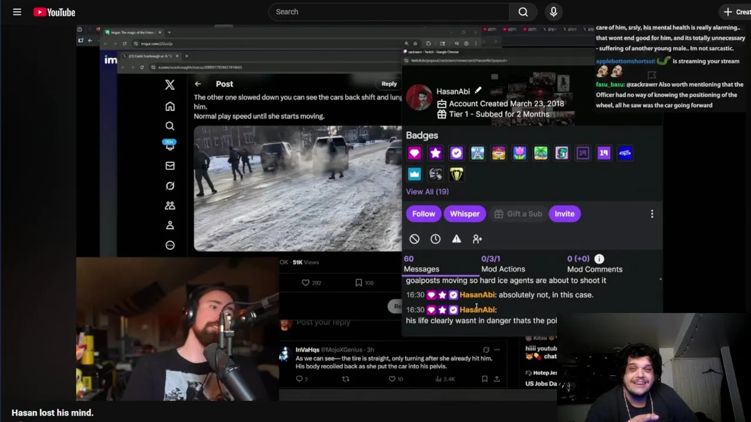Click the palm tree badge
751x422 pixels.
(x=541, y=153)
